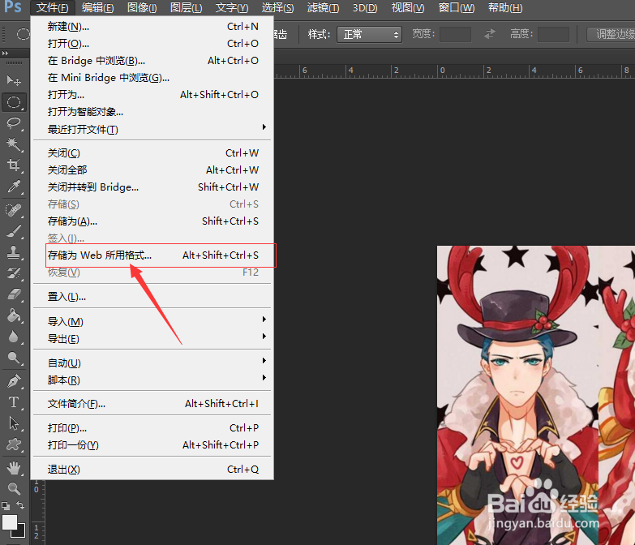Open the 图层 menu
Screen dimensions: 635x545
[186, 7]
